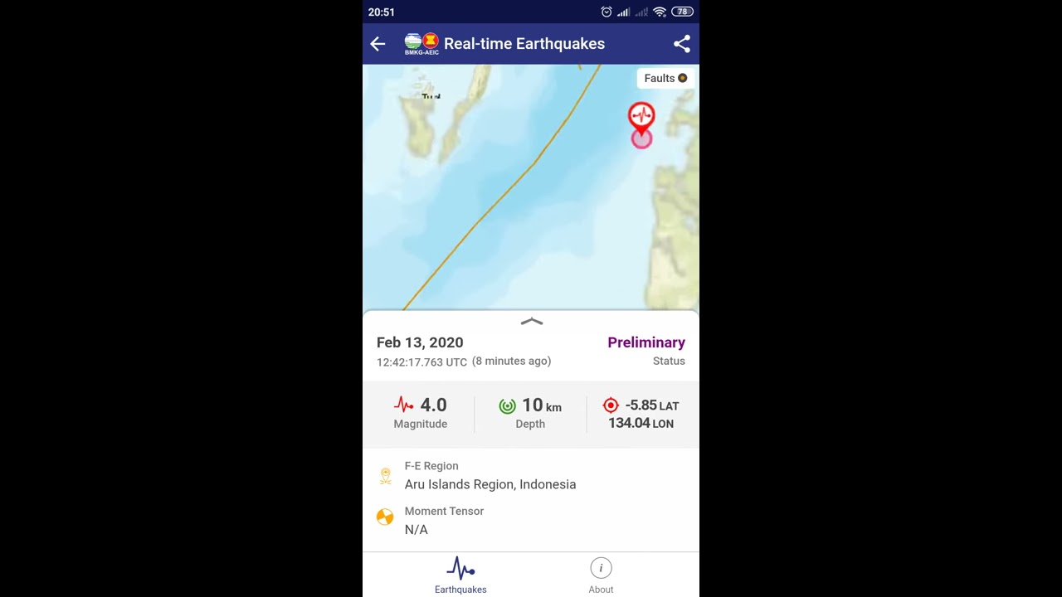Click the BMKG-AEIC logo

421,44
